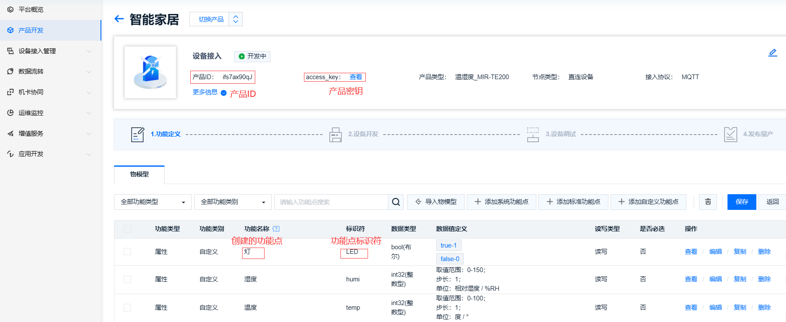This screenshot has height=322, width=786.
Task: Click 查看 link in the humi row
Action: pos(691,279)
